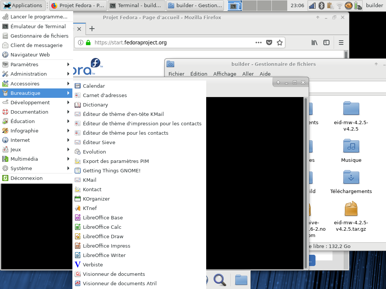The height and width of the screenshot is (289, 386).
Task: Launch the Dictionary application
Action: point(139,105)
